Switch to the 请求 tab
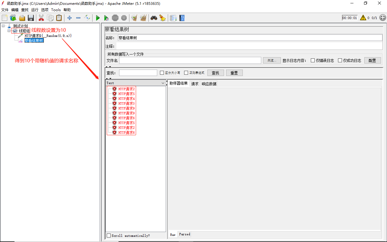387x242 pixels. pos(195,84)
